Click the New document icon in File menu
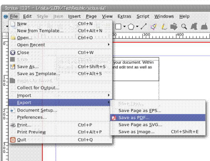The width and height of the screenshot is (210, 161). click(x=13, y=24)
